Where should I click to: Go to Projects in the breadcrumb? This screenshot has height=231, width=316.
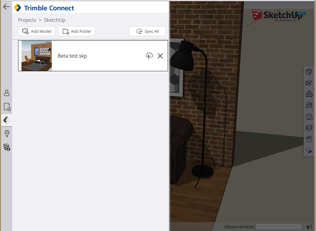pos(27,20)
